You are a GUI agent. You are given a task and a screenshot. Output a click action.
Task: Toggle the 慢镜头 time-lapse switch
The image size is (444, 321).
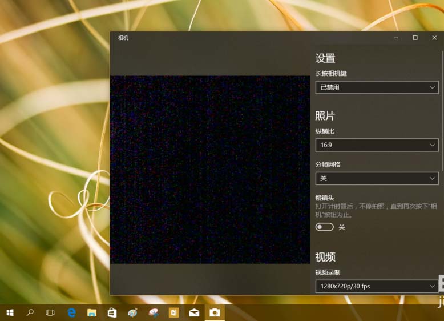(325, 227)
